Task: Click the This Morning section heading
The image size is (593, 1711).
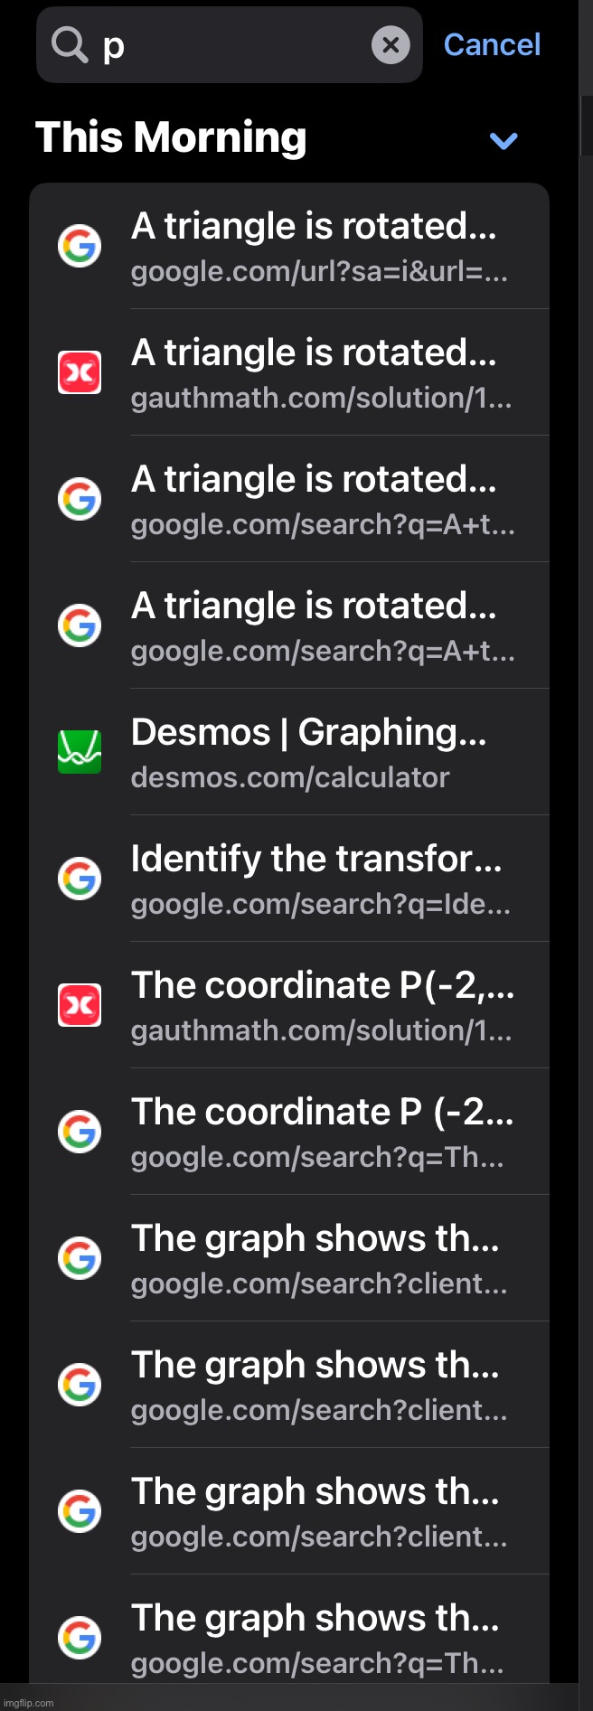Action: pyautogui.click(x=171, y=138)
